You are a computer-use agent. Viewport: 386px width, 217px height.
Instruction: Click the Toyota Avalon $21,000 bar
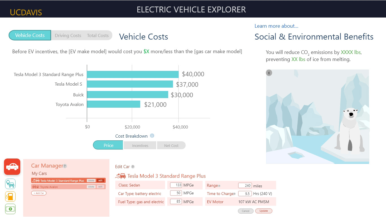pyautogui.click(x=114, y=104)
